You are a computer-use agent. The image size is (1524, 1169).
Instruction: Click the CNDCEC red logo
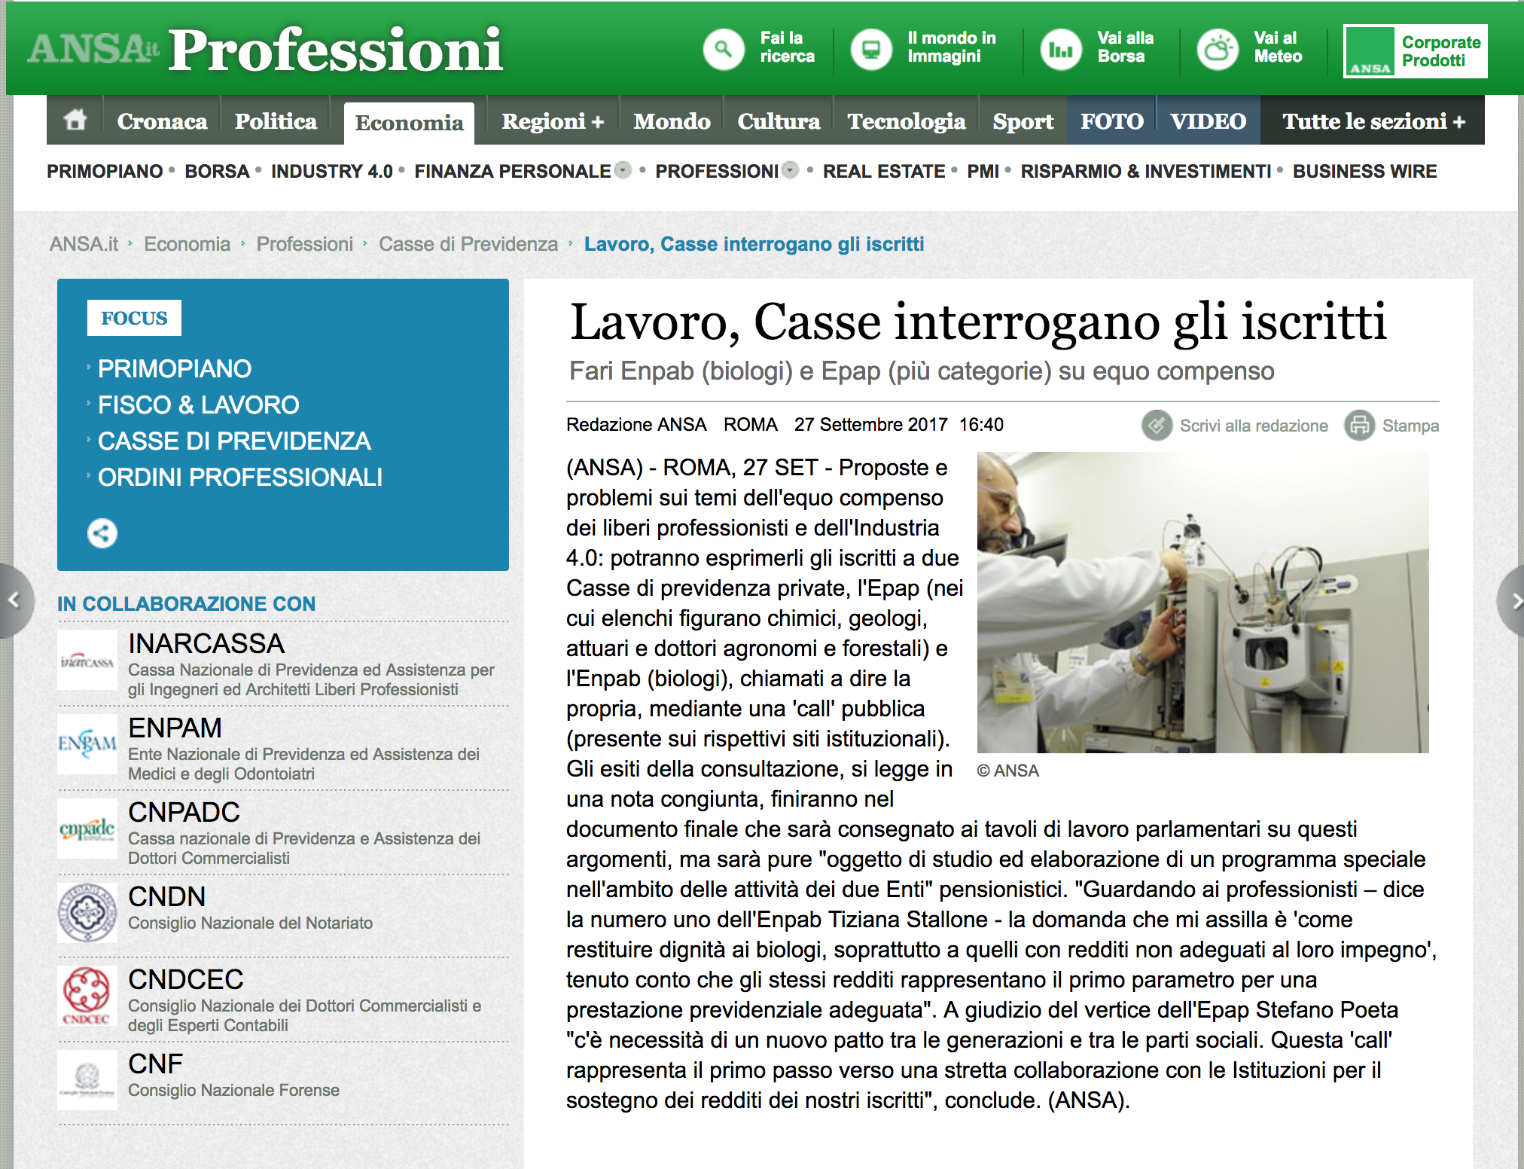click(87, 997)
